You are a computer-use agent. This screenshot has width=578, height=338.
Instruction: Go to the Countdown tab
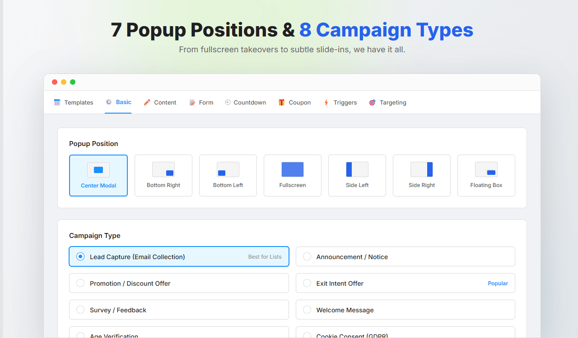click(245, 102)
